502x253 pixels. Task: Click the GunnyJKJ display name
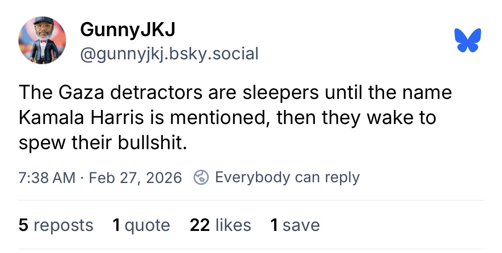[127, 30]
